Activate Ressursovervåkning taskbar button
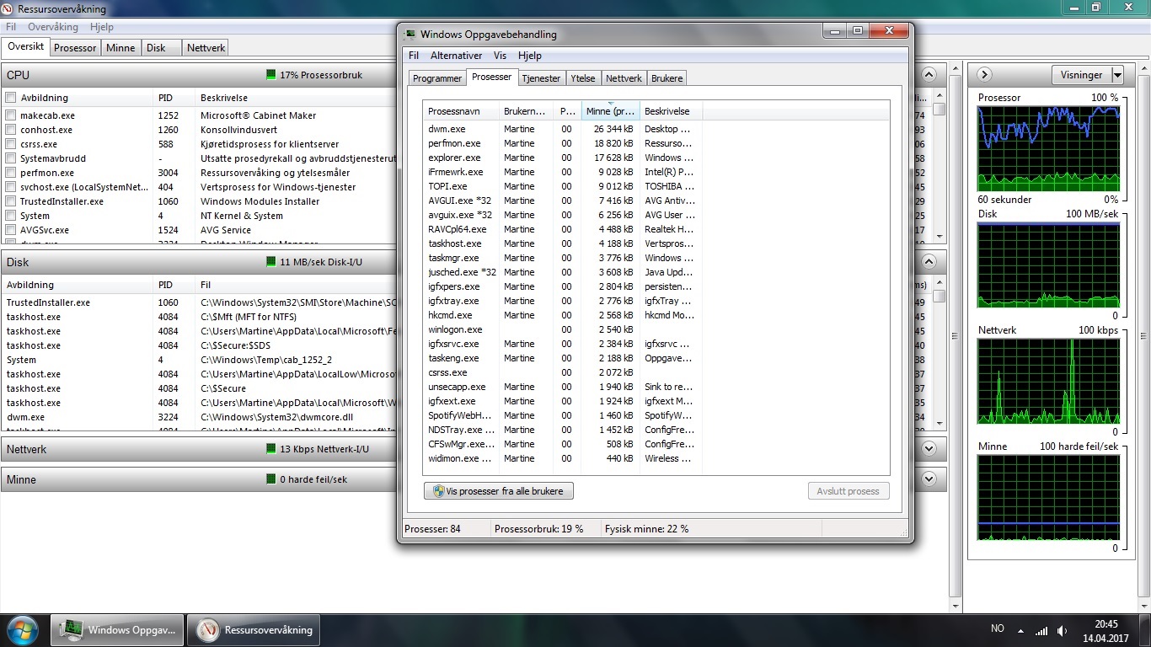 point(254,629)
